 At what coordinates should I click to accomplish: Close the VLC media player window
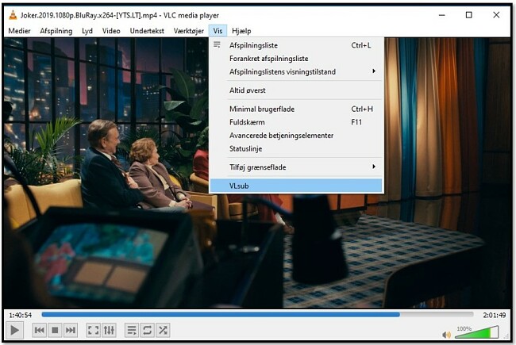(496, 15)
